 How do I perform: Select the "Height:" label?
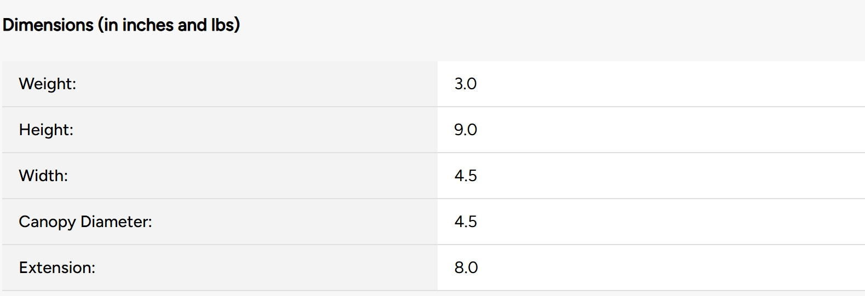46,130
